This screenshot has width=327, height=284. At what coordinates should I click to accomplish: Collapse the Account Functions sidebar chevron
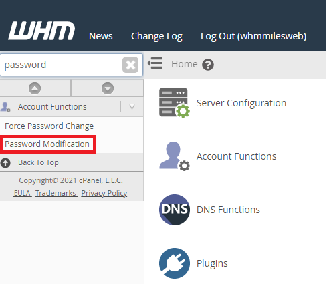[x=132, y=107]
